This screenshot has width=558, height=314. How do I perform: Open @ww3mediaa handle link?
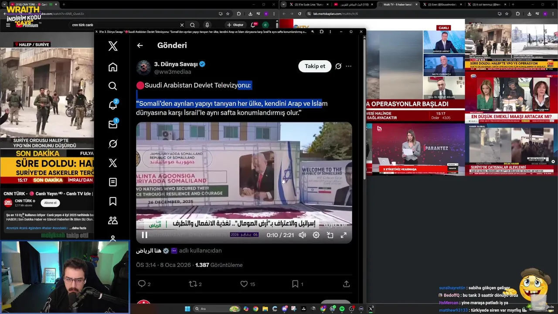(172, 72)
